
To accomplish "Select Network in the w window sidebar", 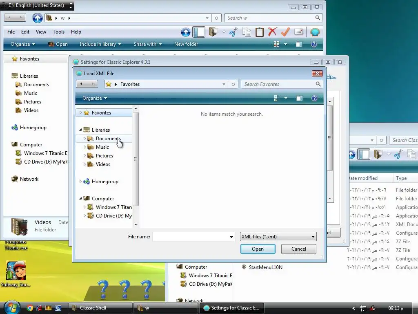I will click(x=29, y=179).
